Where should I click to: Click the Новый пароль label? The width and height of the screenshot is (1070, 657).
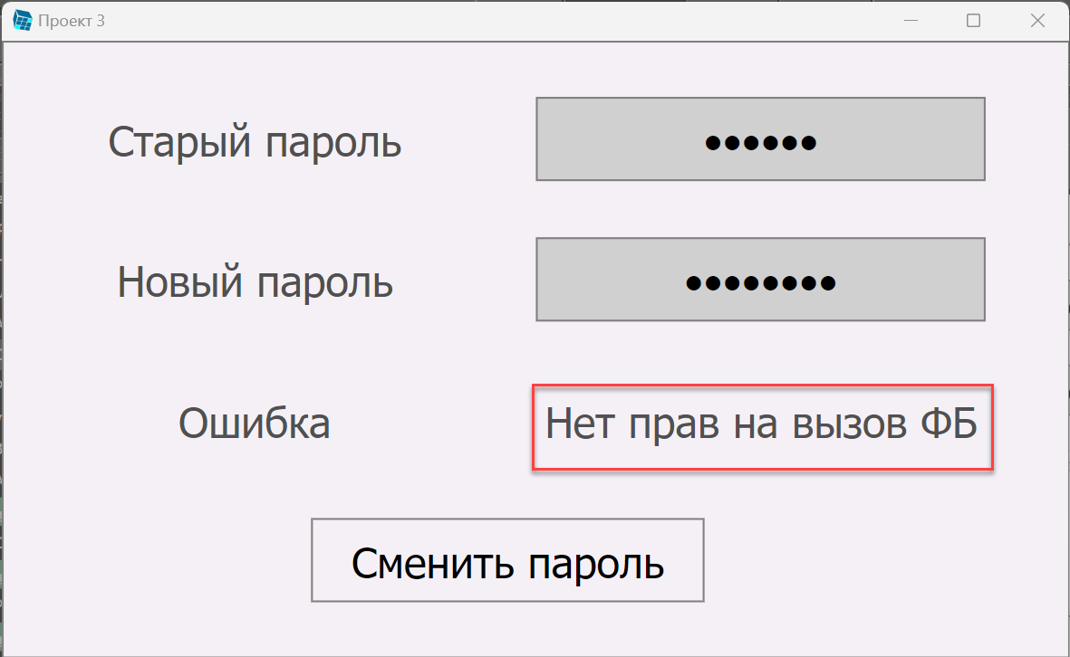click(x=255, y=281)
